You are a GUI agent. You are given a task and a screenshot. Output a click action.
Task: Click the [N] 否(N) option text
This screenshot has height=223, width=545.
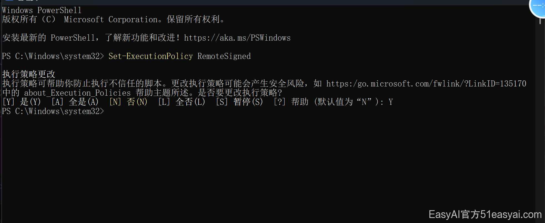[128, 102]
